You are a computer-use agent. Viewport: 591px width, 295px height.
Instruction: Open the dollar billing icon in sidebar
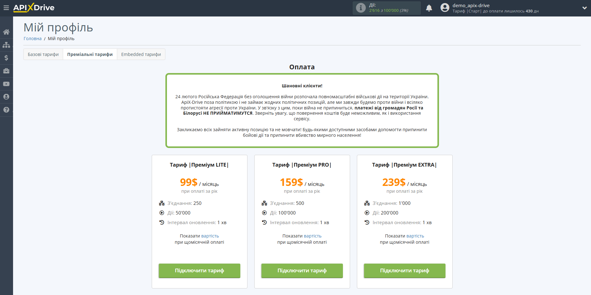point(6,58)
